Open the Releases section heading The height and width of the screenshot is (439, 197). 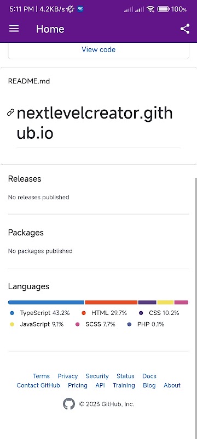25,179
